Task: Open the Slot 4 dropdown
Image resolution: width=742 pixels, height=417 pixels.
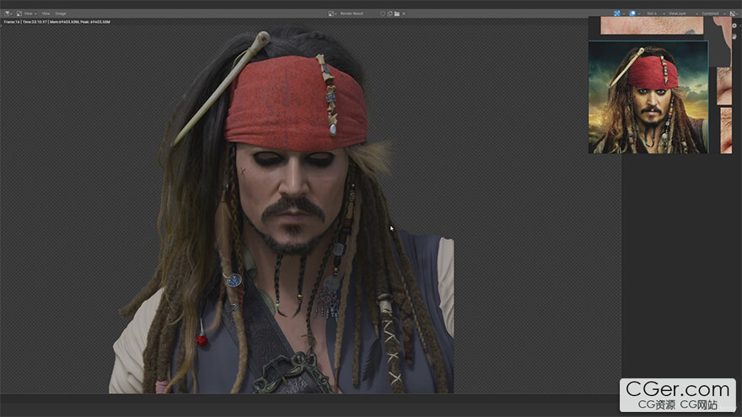Action: (654, 13)
